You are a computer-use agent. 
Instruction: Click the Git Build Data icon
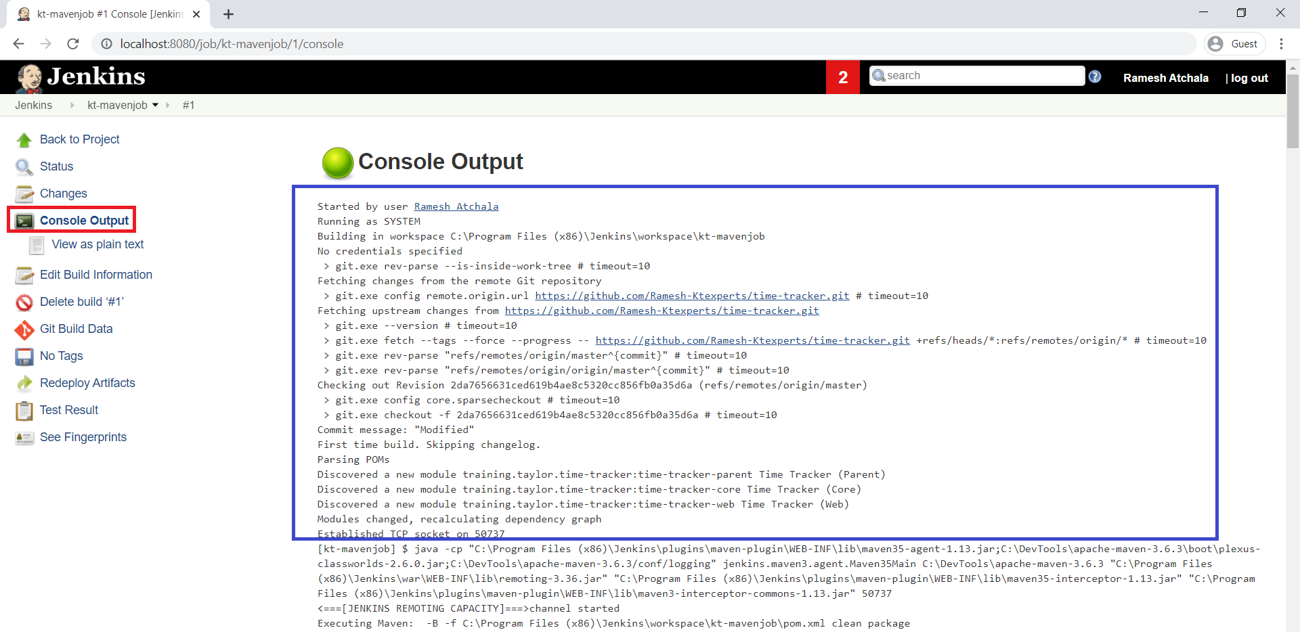(24, 330)
